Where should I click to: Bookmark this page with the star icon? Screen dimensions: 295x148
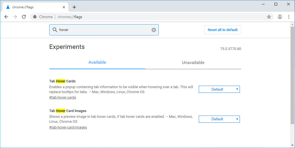point(269,17)
